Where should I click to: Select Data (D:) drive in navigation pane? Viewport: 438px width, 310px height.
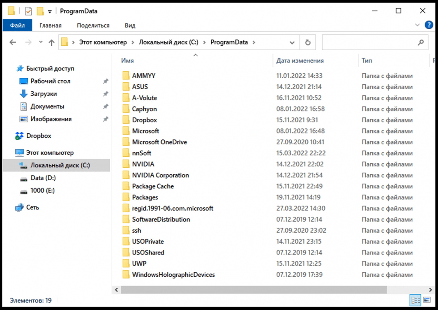click(43, 178)
